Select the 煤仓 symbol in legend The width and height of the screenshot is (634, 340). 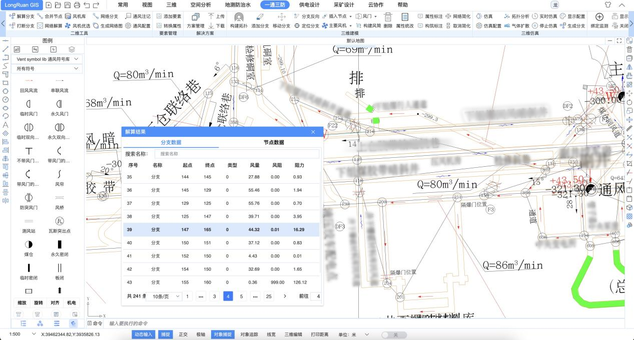click(29, 244)
